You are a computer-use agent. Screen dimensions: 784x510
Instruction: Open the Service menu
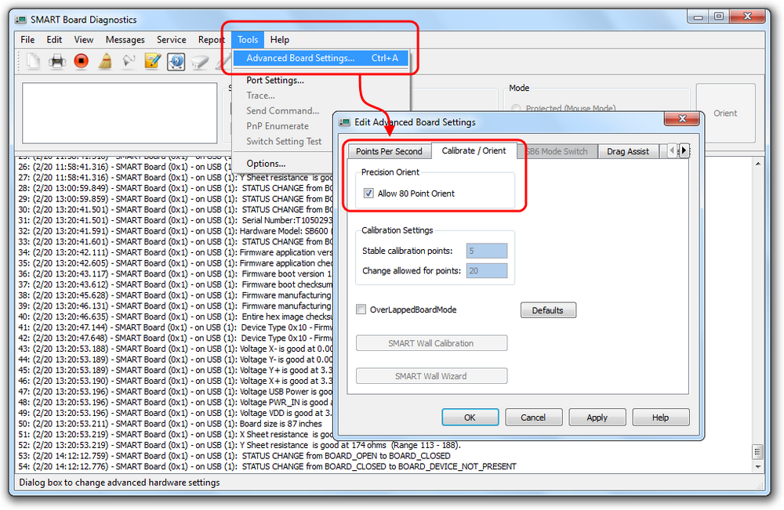[171, 39]
